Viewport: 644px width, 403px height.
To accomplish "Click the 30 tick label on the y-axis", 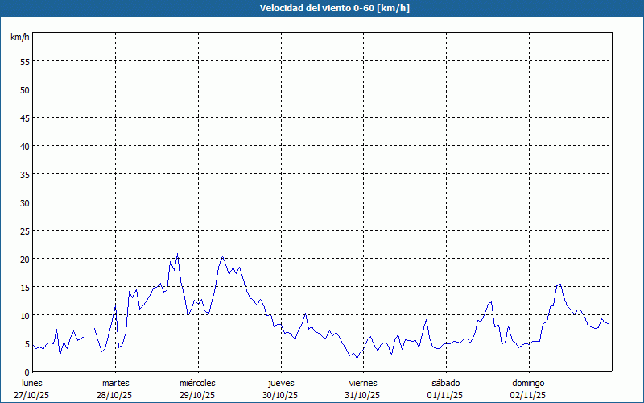I will 24,202.
